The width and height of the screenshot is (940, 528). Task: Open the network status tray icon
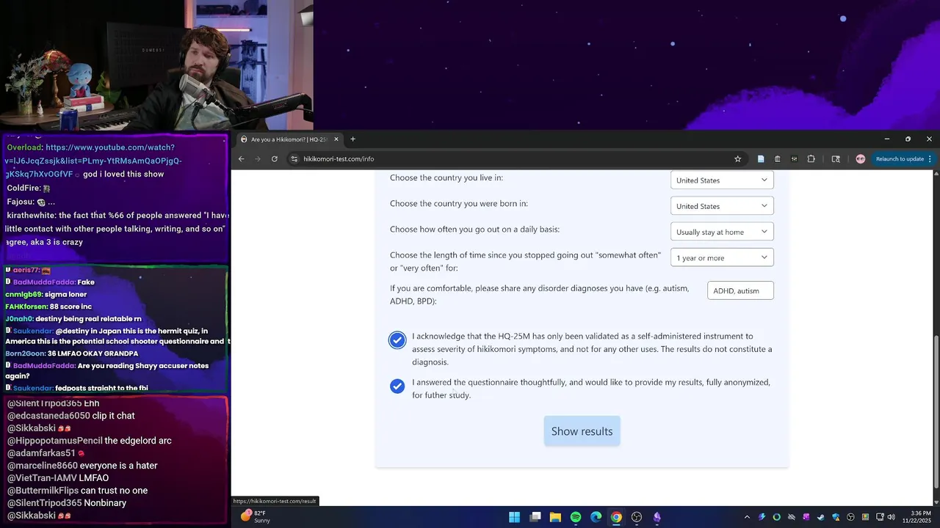pyautogui.click(x=880, y=517)
